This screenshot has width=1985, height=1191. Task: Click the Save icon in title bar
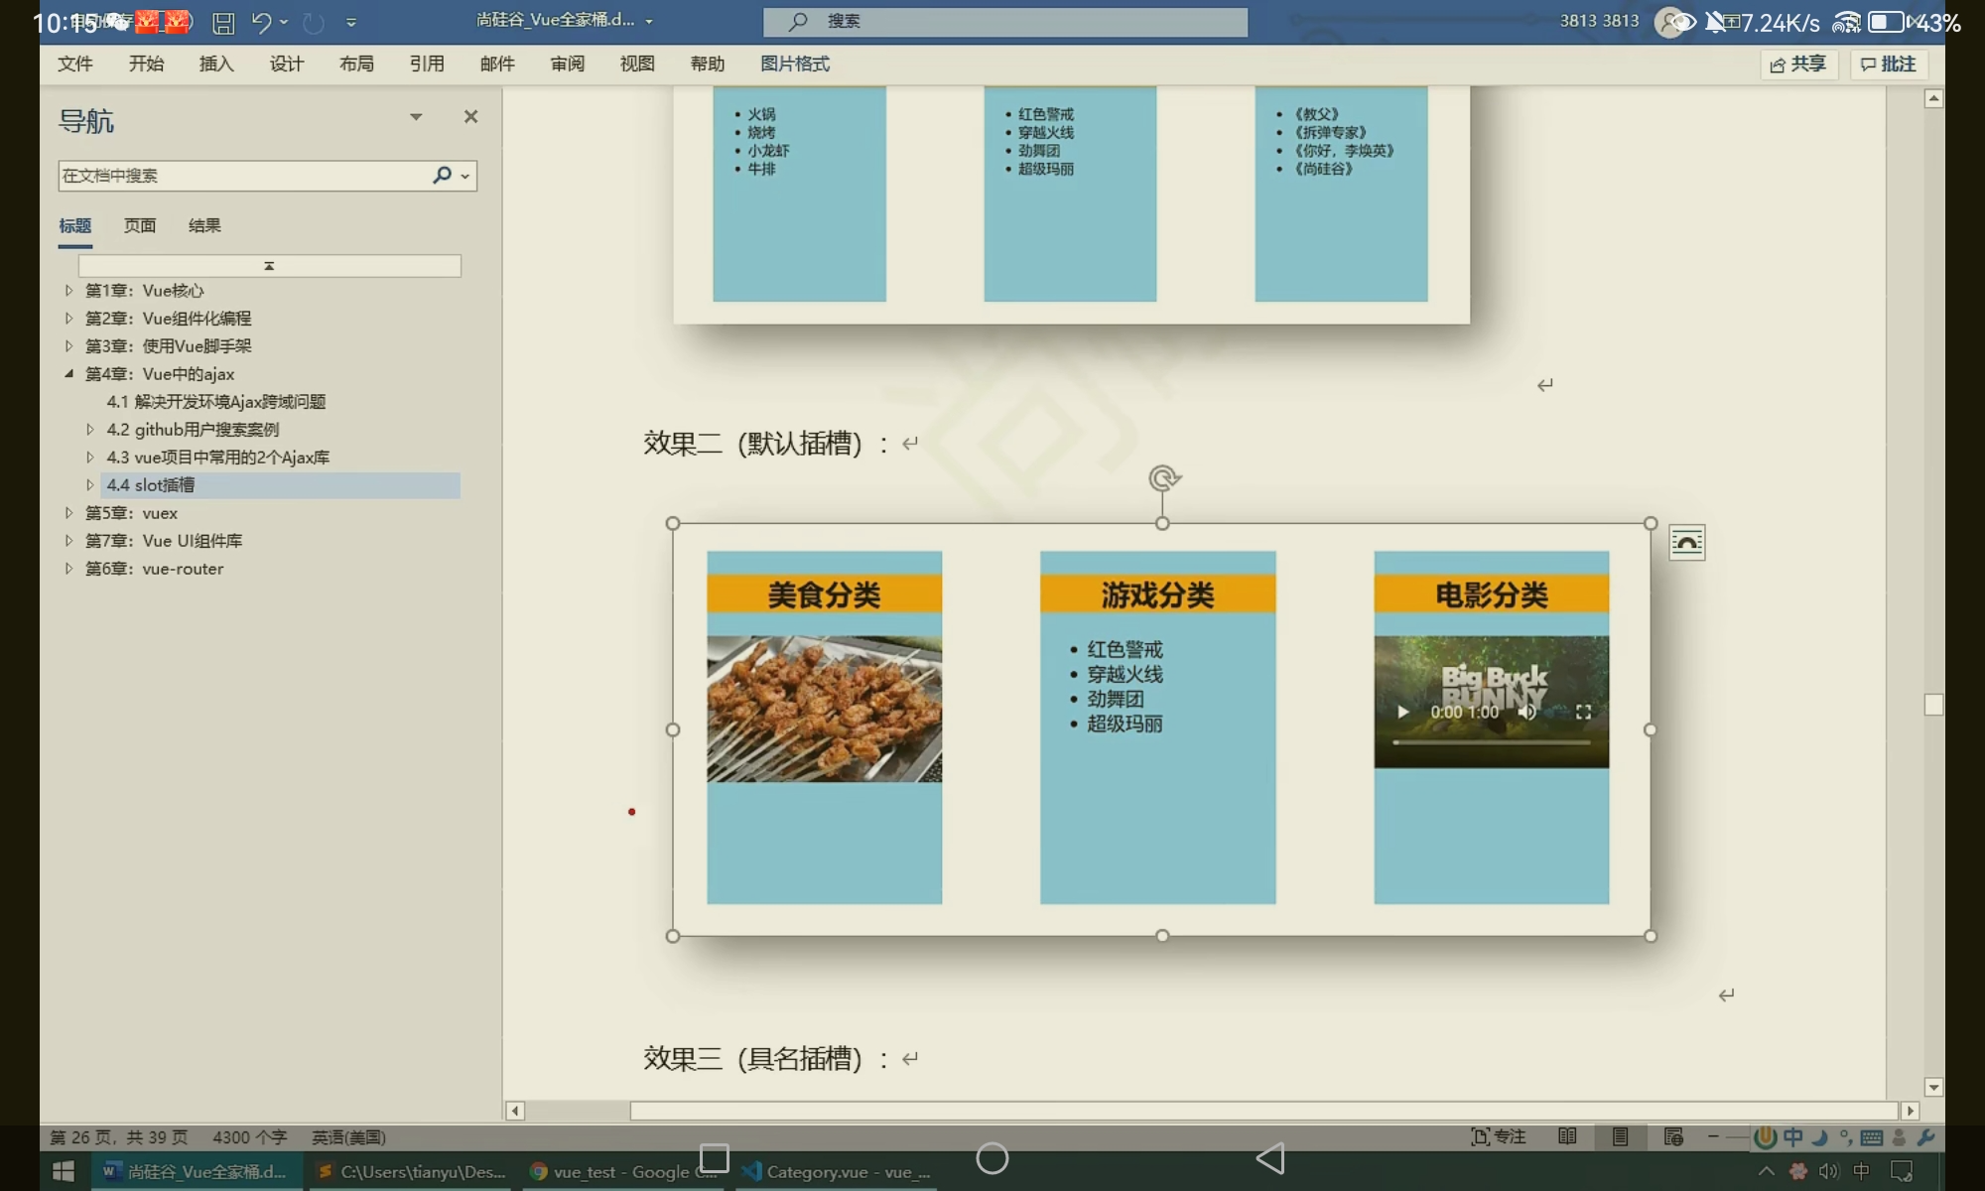tap(223, 23)
